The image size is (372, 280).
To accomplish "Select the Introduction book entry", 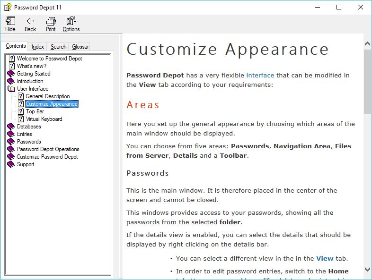I will pos(30,81).
